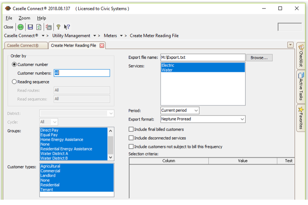Click the Test header in Selection criteria

tap(286, 161)
